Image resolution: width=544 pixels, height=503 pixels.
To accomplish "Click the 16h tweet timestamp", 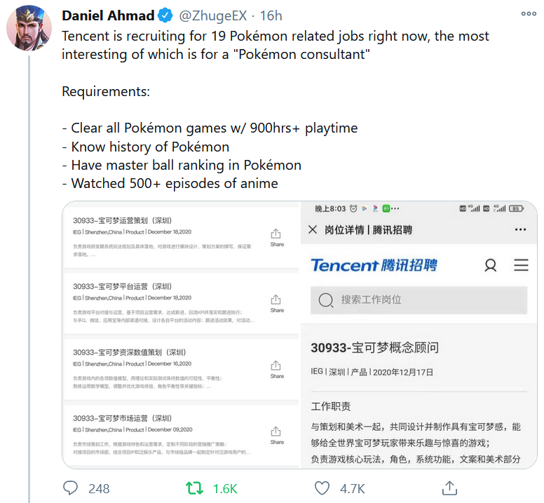I will (271, 15).
